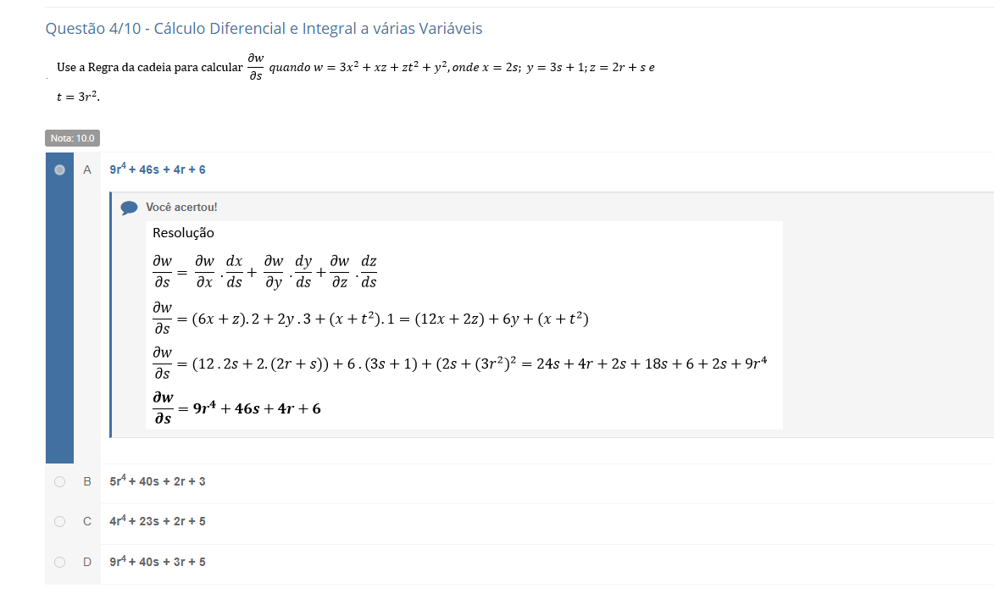994x594 pixels.
Task: Choose answer text 5r⁴ + 40s + 2r + 3
Action: click(x=158, y=481)
